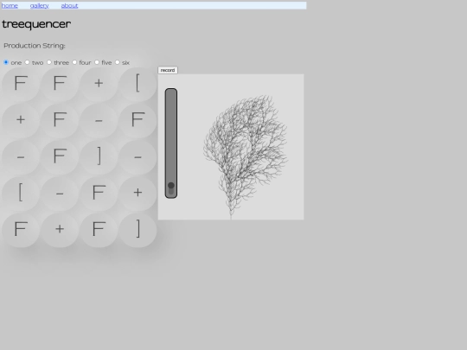
Task: Select the 'five' radio option
Action: 97,62
